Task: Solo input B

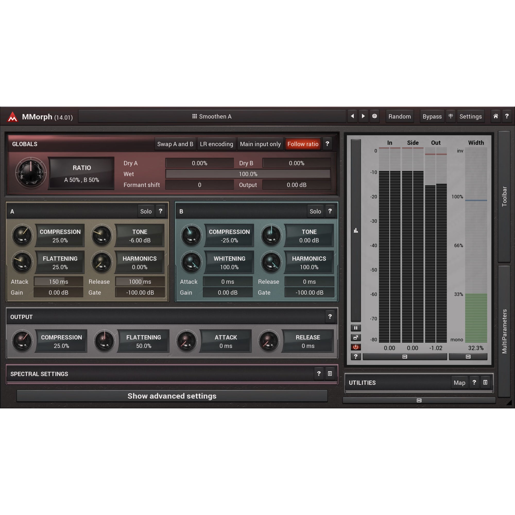Action: click(x=315, y=211)
